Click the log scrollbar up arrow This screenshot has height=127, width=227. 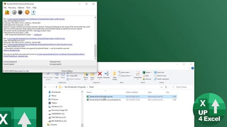pos(95,17)
